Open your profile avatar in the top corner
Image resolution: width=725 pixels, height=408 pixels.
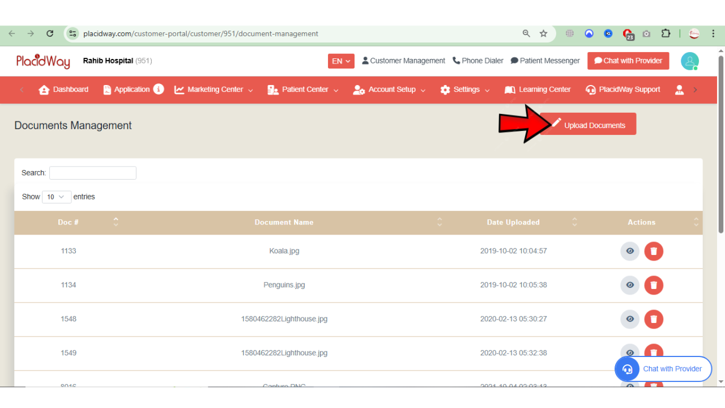coord(689,61)
